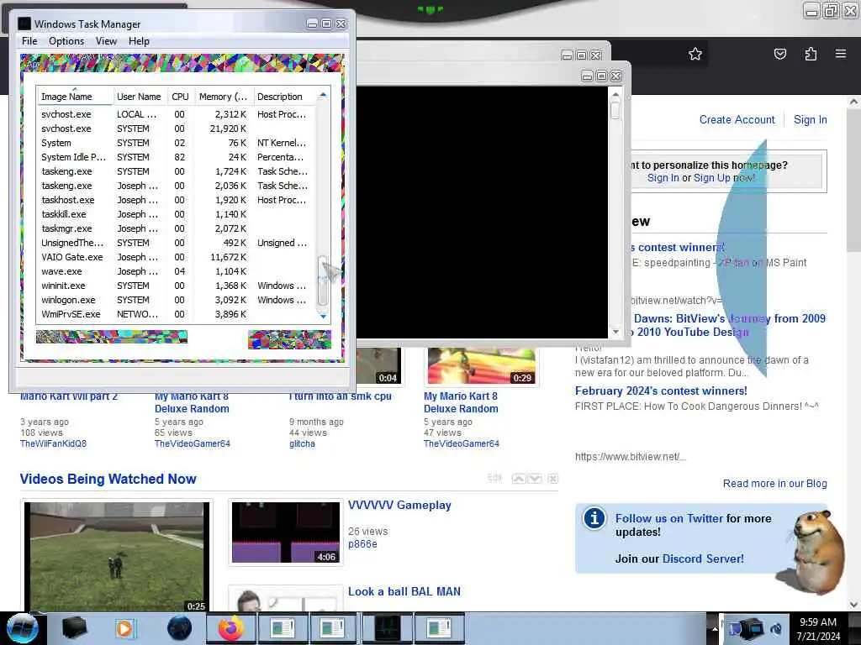Image resolution: width=861 pixels, height=645 pixels.
Task: Sort processes by Memory column
Action: click(224, 97)
